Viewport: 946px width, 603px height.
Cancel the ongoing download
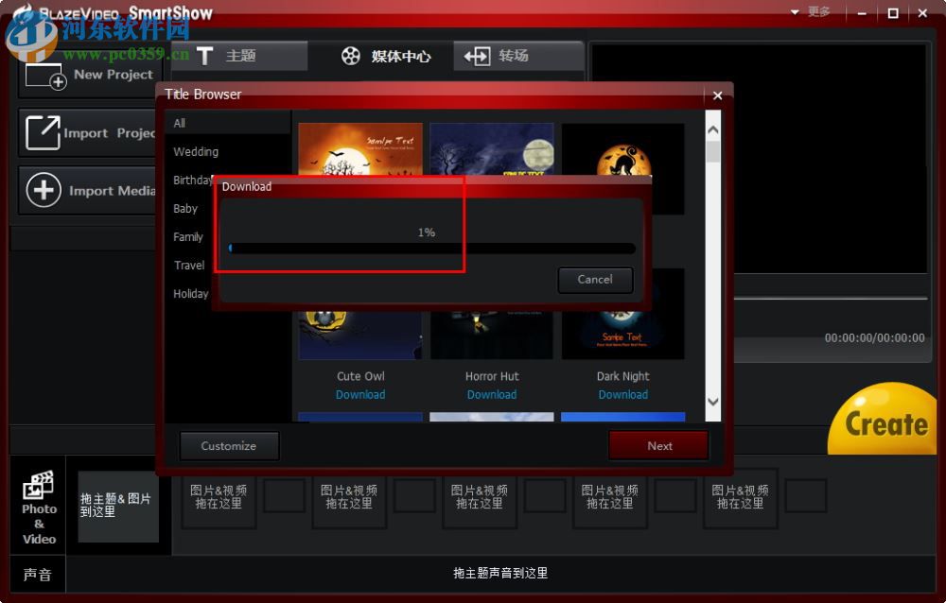click(595, 280)
